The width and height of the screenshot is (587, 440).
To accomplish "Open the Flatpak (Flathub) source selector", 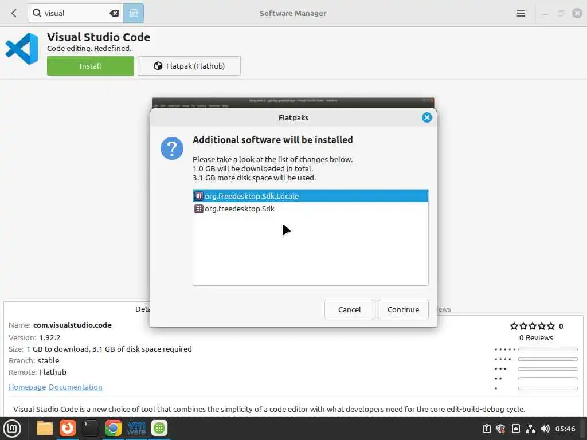I will coord(189,66).
